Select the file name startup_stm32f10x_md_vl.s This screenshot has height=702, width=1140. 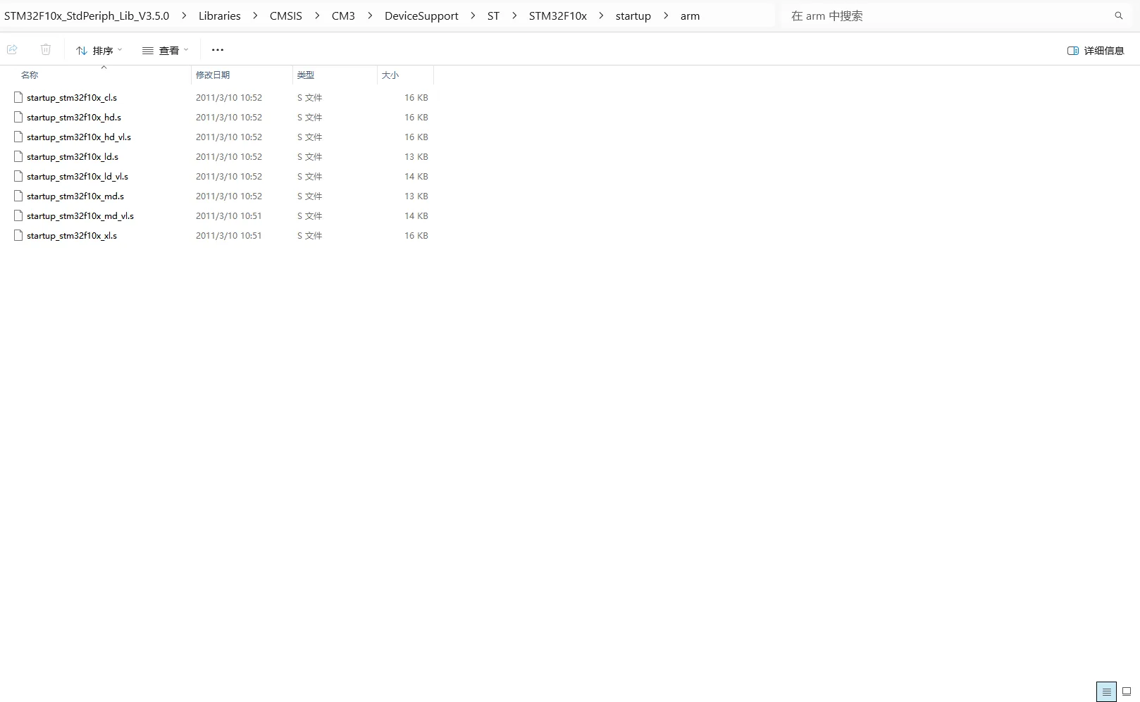pyautogui.click(x=80, y=215)
